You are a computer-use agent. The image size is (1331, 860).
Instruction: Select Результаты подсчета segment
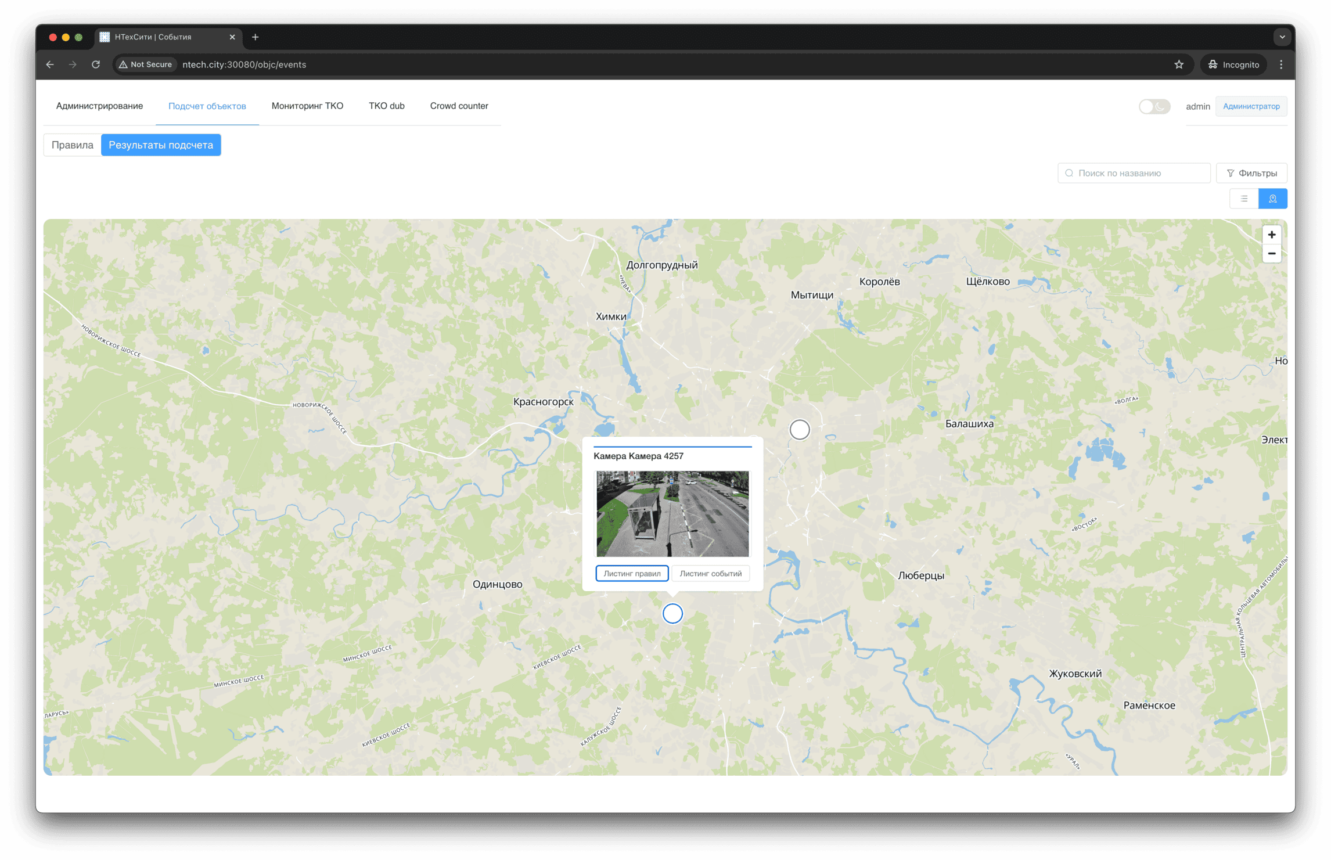point(161,145)
